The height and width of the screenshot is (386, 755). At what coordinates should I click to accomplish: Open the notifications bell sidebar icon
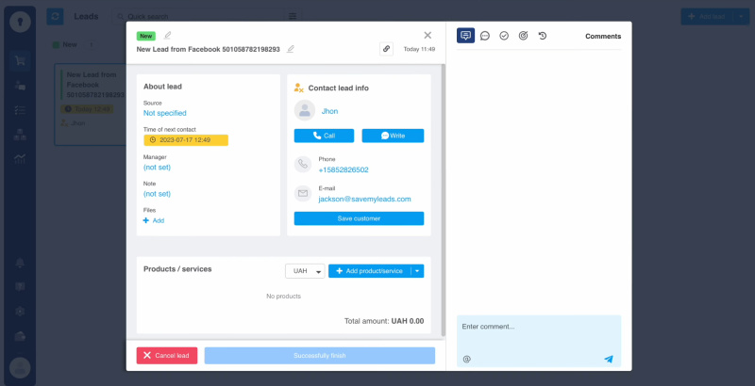pos(20,263)
